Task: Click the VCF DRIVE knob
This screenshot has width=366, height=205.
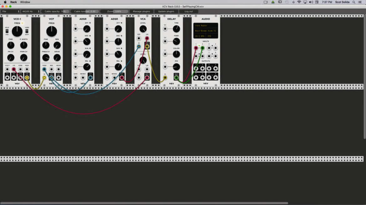Action: [57, 57]
